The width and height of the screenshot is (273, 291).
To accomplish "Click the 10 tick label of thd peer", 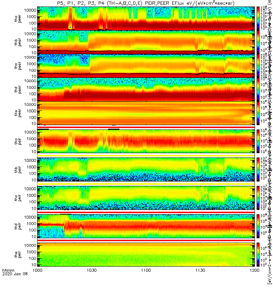I will coord(34,100).
